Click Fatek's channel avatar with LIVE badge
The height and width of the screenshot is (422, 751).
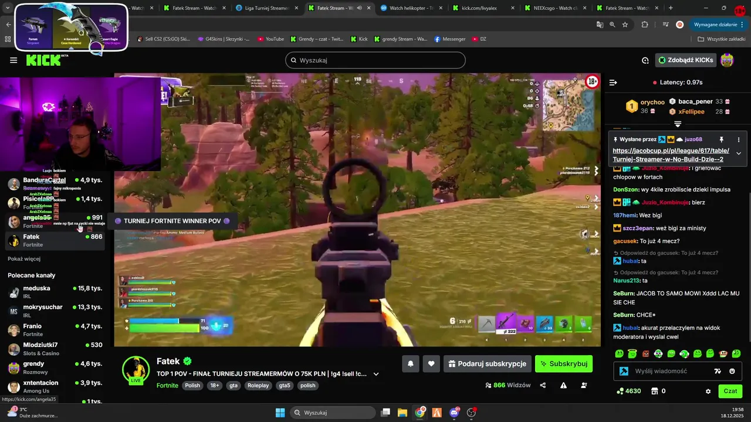136,370
